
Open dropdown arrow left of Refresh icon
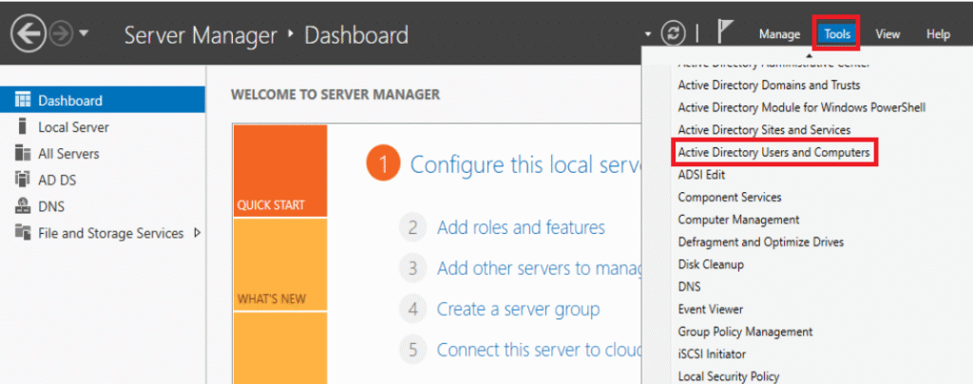pyautogui.click(x=648, y=35)
